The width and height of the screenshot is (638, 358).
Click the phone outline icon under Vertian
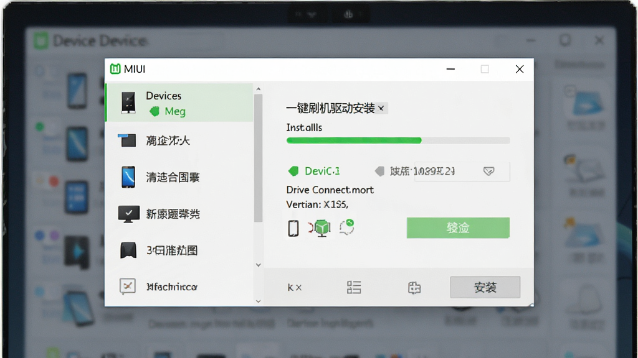(x=293, y=228)
